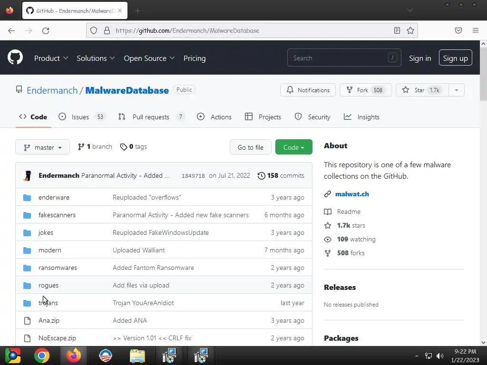Open the Endermanch owner profile link
Viewport: 487px width, 365px height.
tap(52, 90)
